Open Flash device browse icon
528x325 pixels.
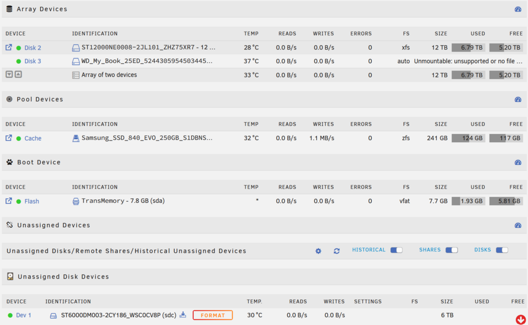[x=9, y=201]
